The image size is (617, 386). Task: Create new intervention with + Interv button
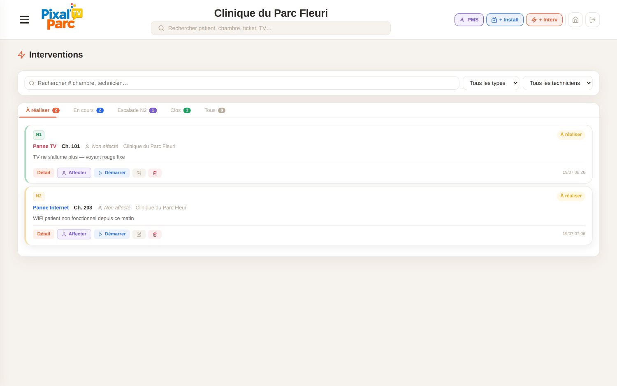tap(544, 20)
